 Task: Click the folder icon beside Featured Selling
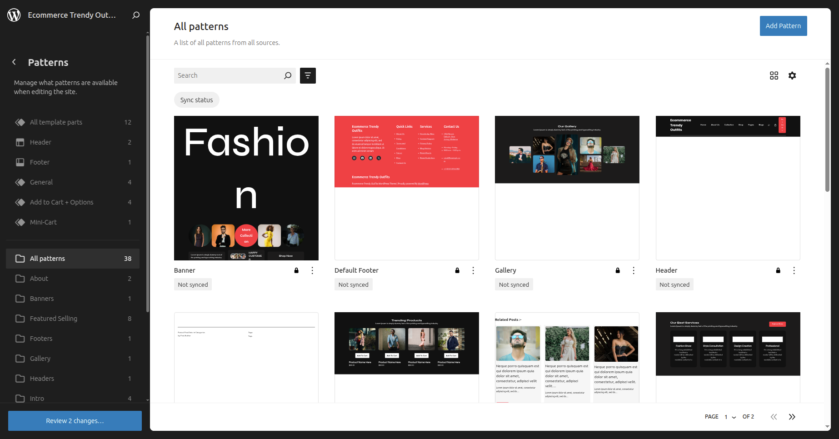tap(20, 319)
